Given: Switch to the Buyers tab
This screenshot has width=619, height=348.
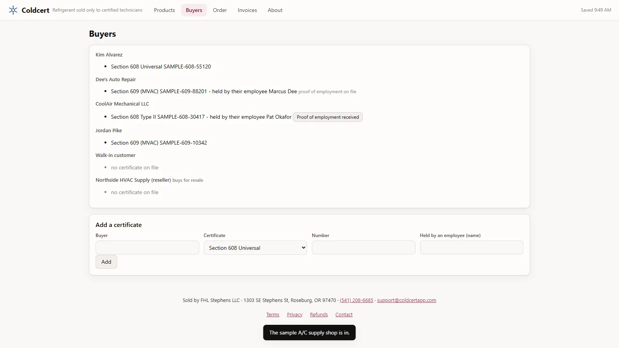Looking at the screenshot, I should tap(194, 10).
